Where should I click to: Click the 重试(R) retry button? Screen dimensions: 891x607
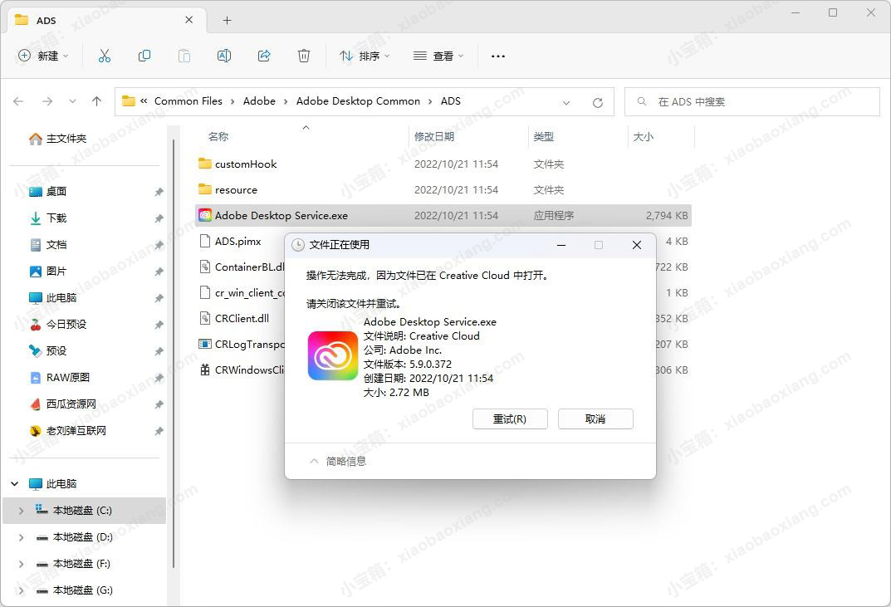pyautogui.click(x=510, y=419)
